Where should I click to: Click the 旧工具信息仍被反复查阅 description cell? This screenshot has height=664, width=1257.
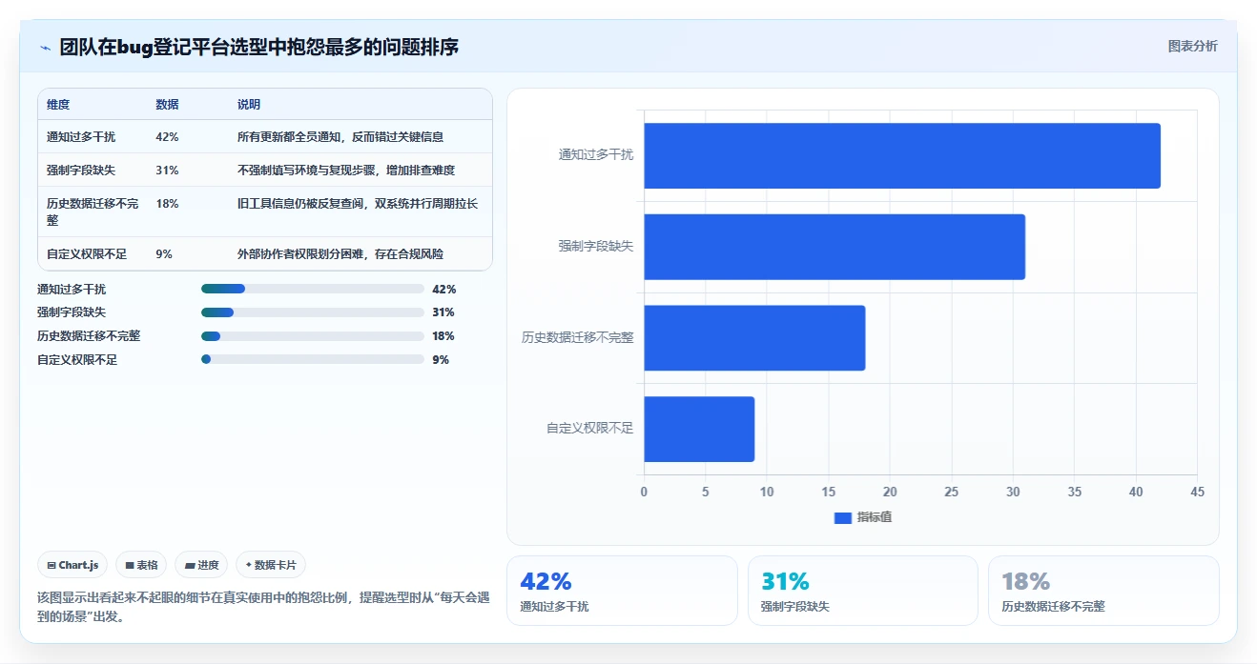(358, 204)
